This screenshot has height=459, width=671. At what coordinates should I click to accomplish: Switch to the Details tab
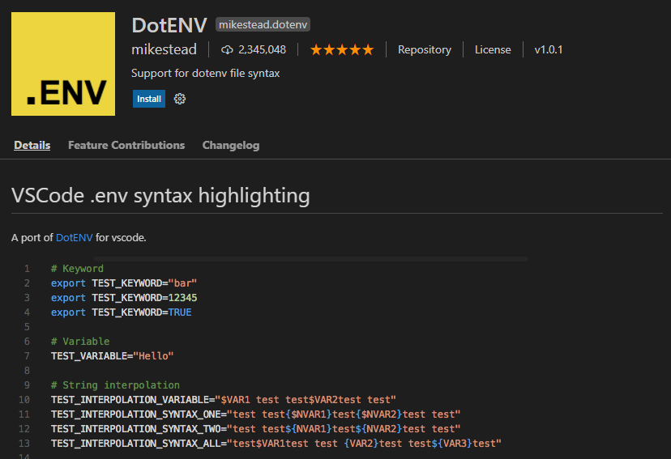click(32, 145)
